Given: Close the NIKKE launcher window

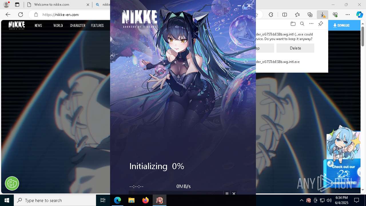Looking at the screenshot, I should (249, 5).
